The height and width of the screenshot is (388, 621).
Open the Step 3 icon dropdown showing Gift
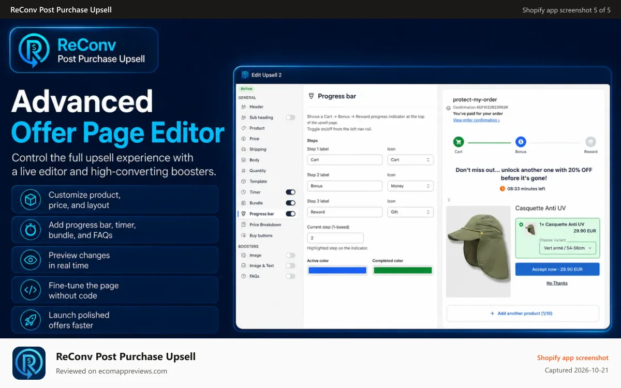pos(410,212)
